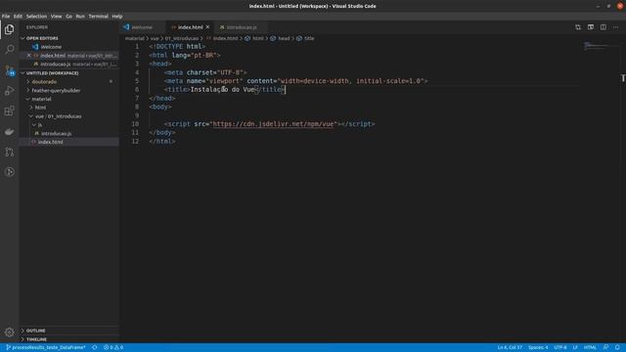Open the Extensions view
This screenshot has width=626, height=352.
pos(9,110)
